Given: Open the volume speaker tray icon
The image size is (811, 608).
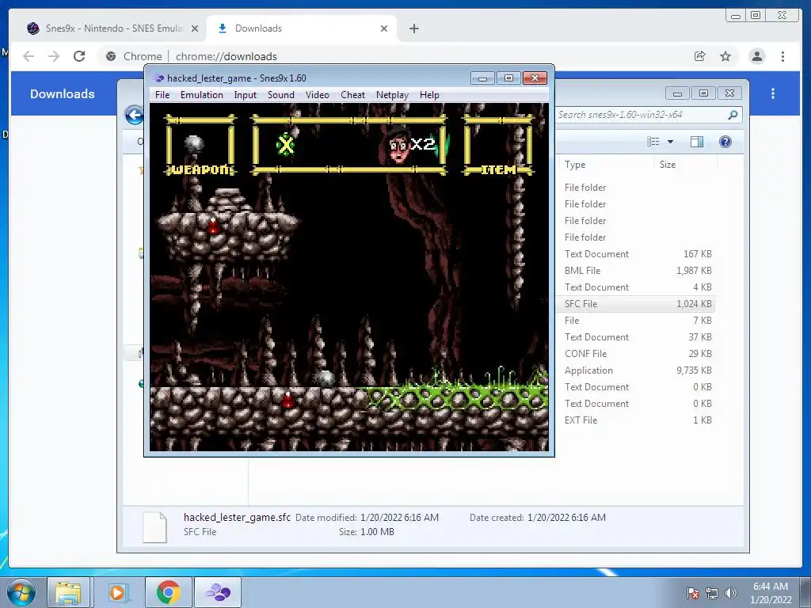Looking at the screenshot, I should [x=730, y=592].
